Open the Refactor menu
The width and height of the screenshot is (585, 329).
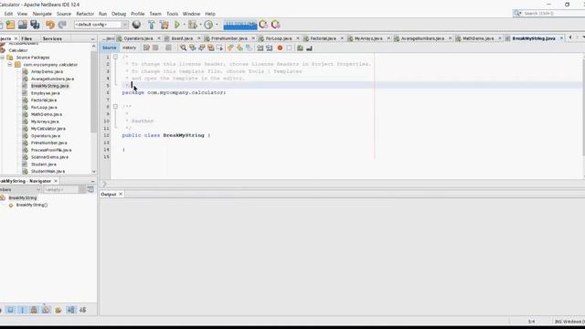click(x=85, y=14)
